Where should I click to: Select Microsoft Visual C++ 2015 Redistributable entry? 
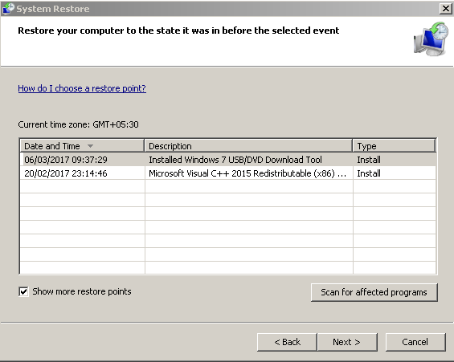(247, 173)
